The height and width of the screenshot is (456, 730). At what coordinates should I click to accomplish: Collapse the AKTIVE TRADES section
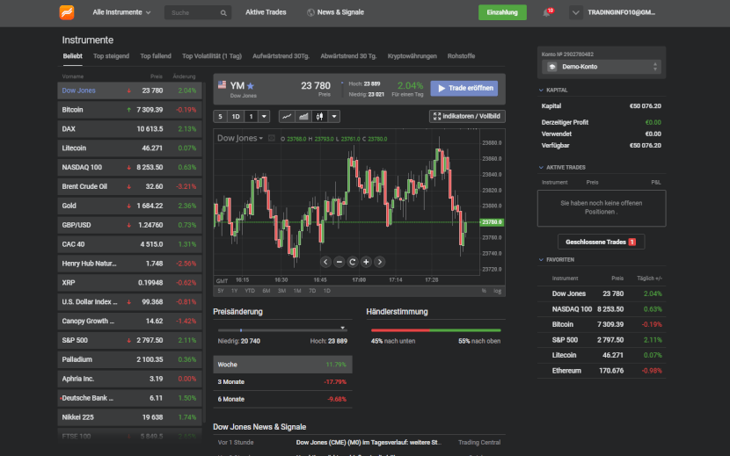[541, 168]
